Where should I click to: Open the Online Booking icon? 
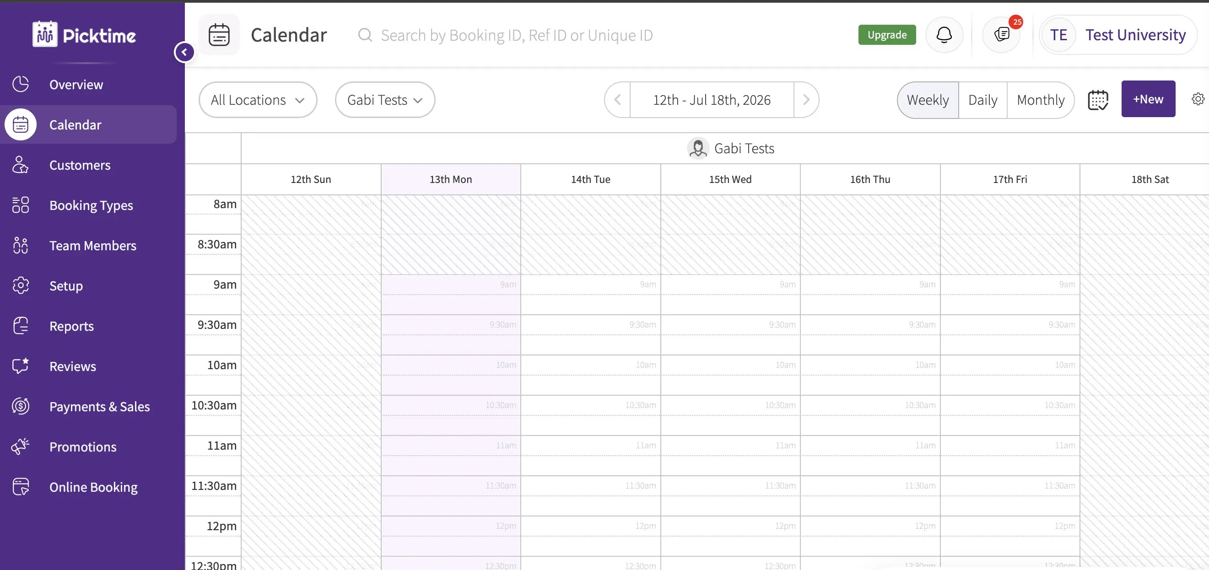click(x=21, y=487)
